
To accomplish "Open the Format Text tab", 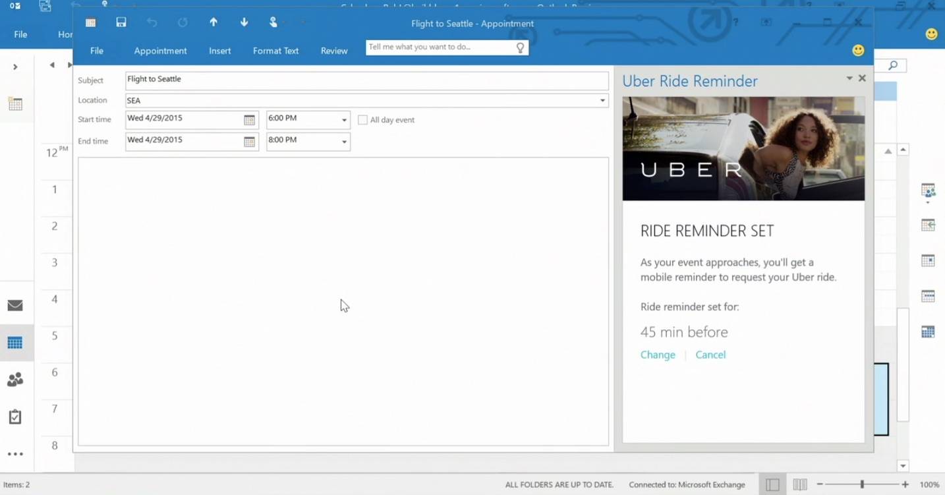I will coord(275,51).
